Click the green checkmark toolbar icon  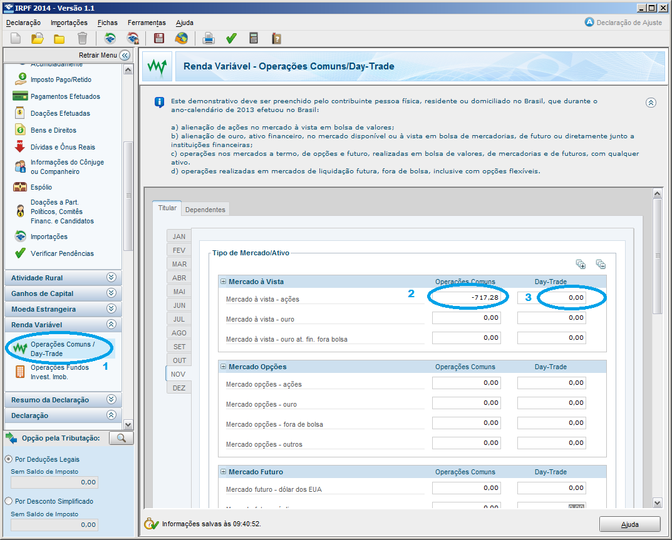coord(232,39)
